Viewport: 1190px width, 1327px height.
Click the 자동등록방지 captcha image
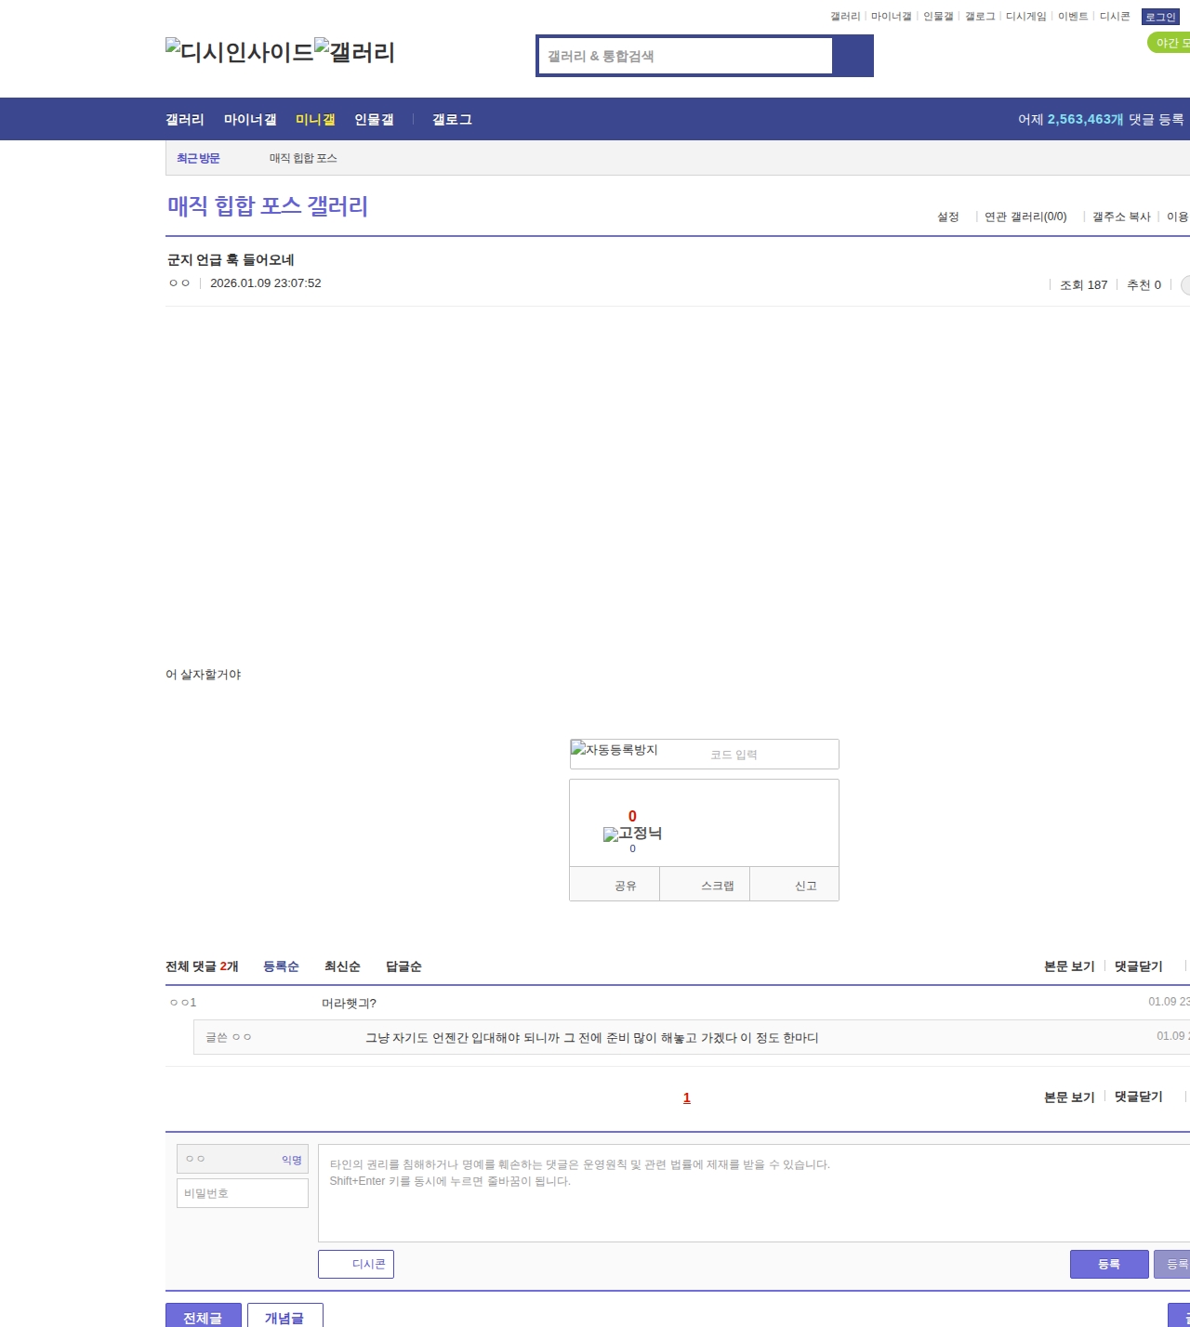coord(615,750)
